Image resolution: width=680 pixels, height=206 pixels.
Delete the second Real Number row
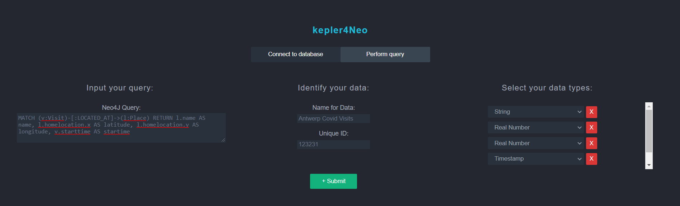pyautogui.click(x=591, y=143)
